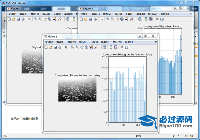
Task: Click Zoom In tool in Figure 3 toolbar
Action: click(72, 47)
